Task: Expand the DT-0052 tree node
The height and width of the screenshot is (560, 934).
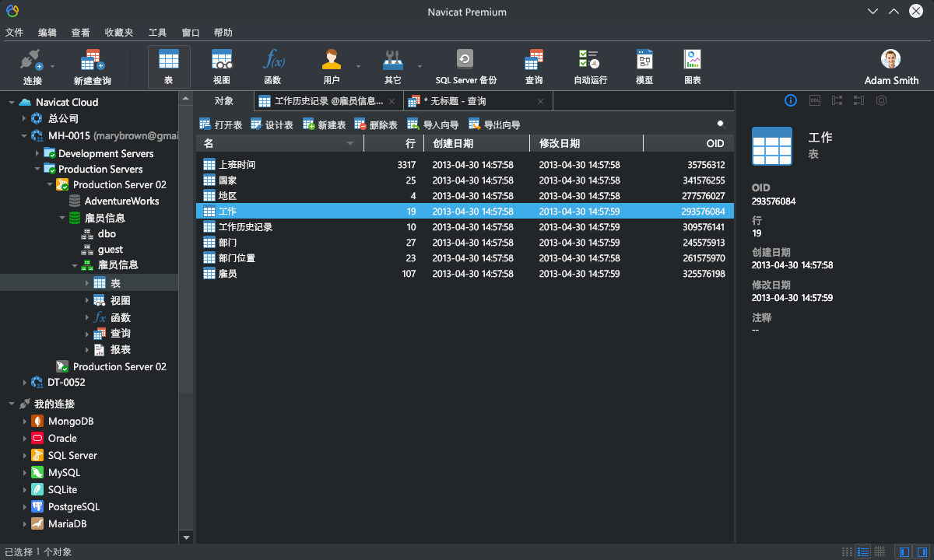Action: [23, 382]
